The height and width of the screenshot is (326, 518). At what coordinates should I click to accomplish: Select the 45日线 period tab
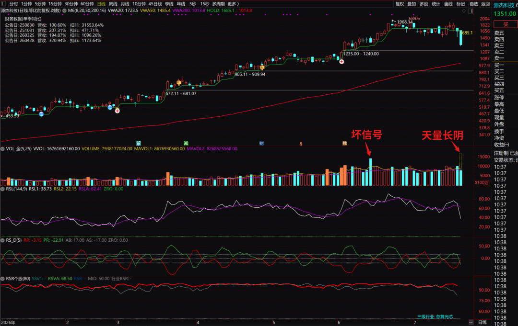[x=155, y=4]
